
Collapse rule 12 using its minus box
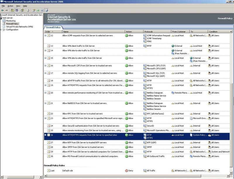pyautogui.click(x=45, y=35)
